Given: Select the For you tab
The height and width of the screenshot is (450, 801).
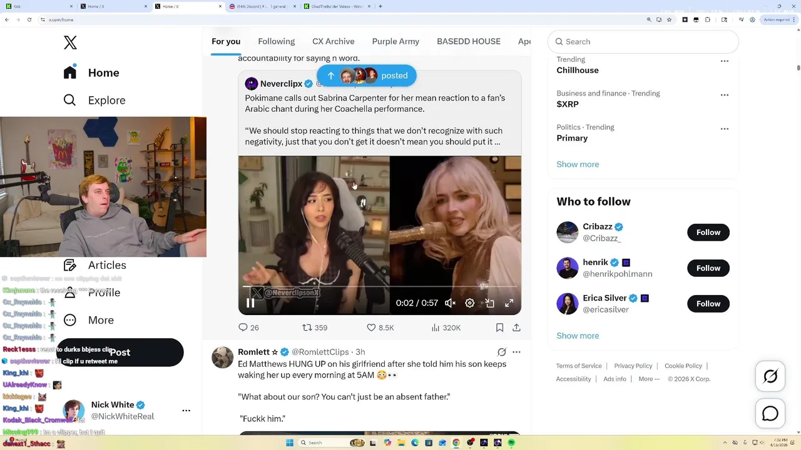Looking at the screenshot, I should pos(226,41).
